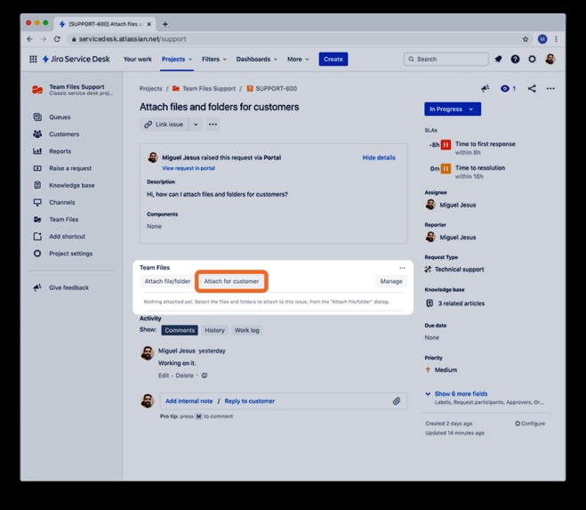586x510 pixels.
Task: Open the More dropdown menu
Action: pos(298,59)
